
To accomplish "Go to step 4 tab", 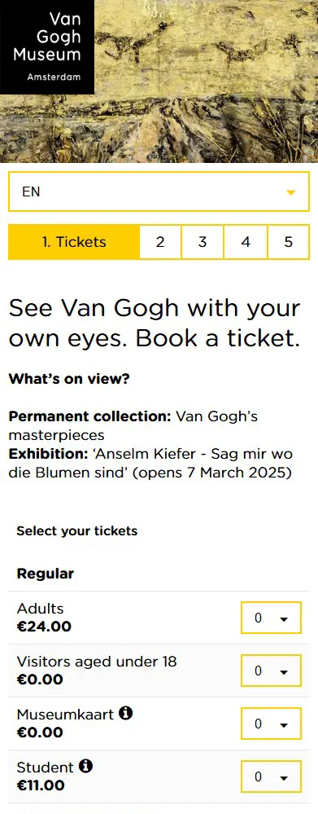I will [x=246, y=242].
